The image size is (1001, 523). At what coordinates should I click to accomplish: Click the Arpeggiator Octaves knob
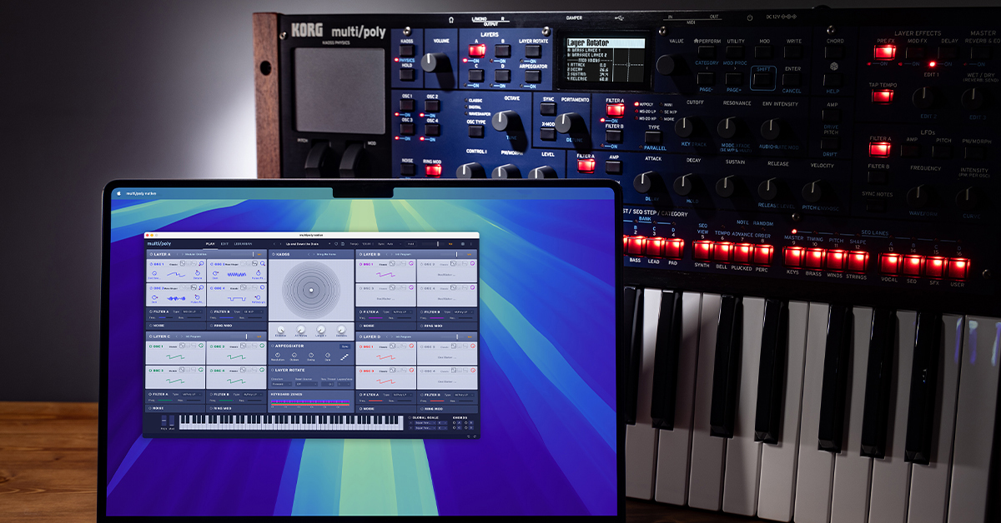(294, 355)
